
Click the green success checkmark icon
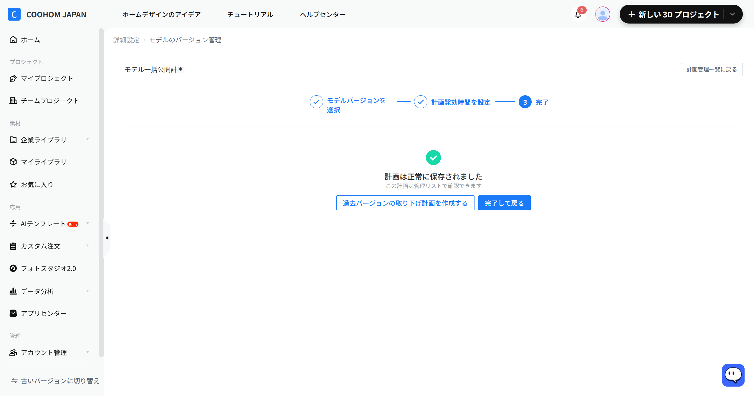(x=433, y=158)
